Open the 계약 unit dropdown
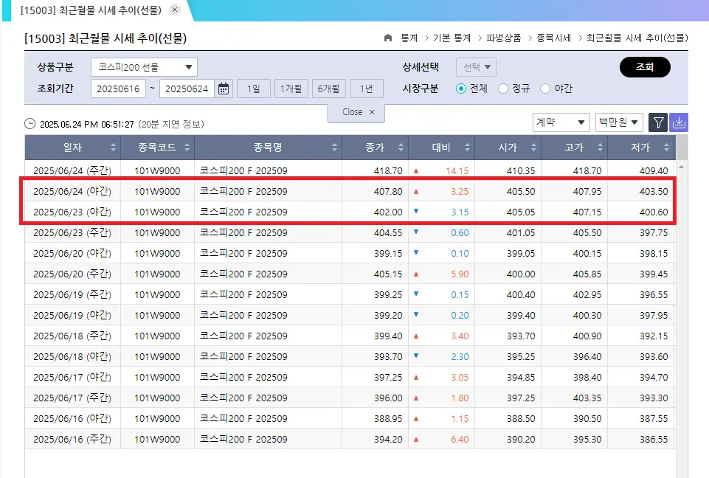709x478 pixels. click(561, 122)
